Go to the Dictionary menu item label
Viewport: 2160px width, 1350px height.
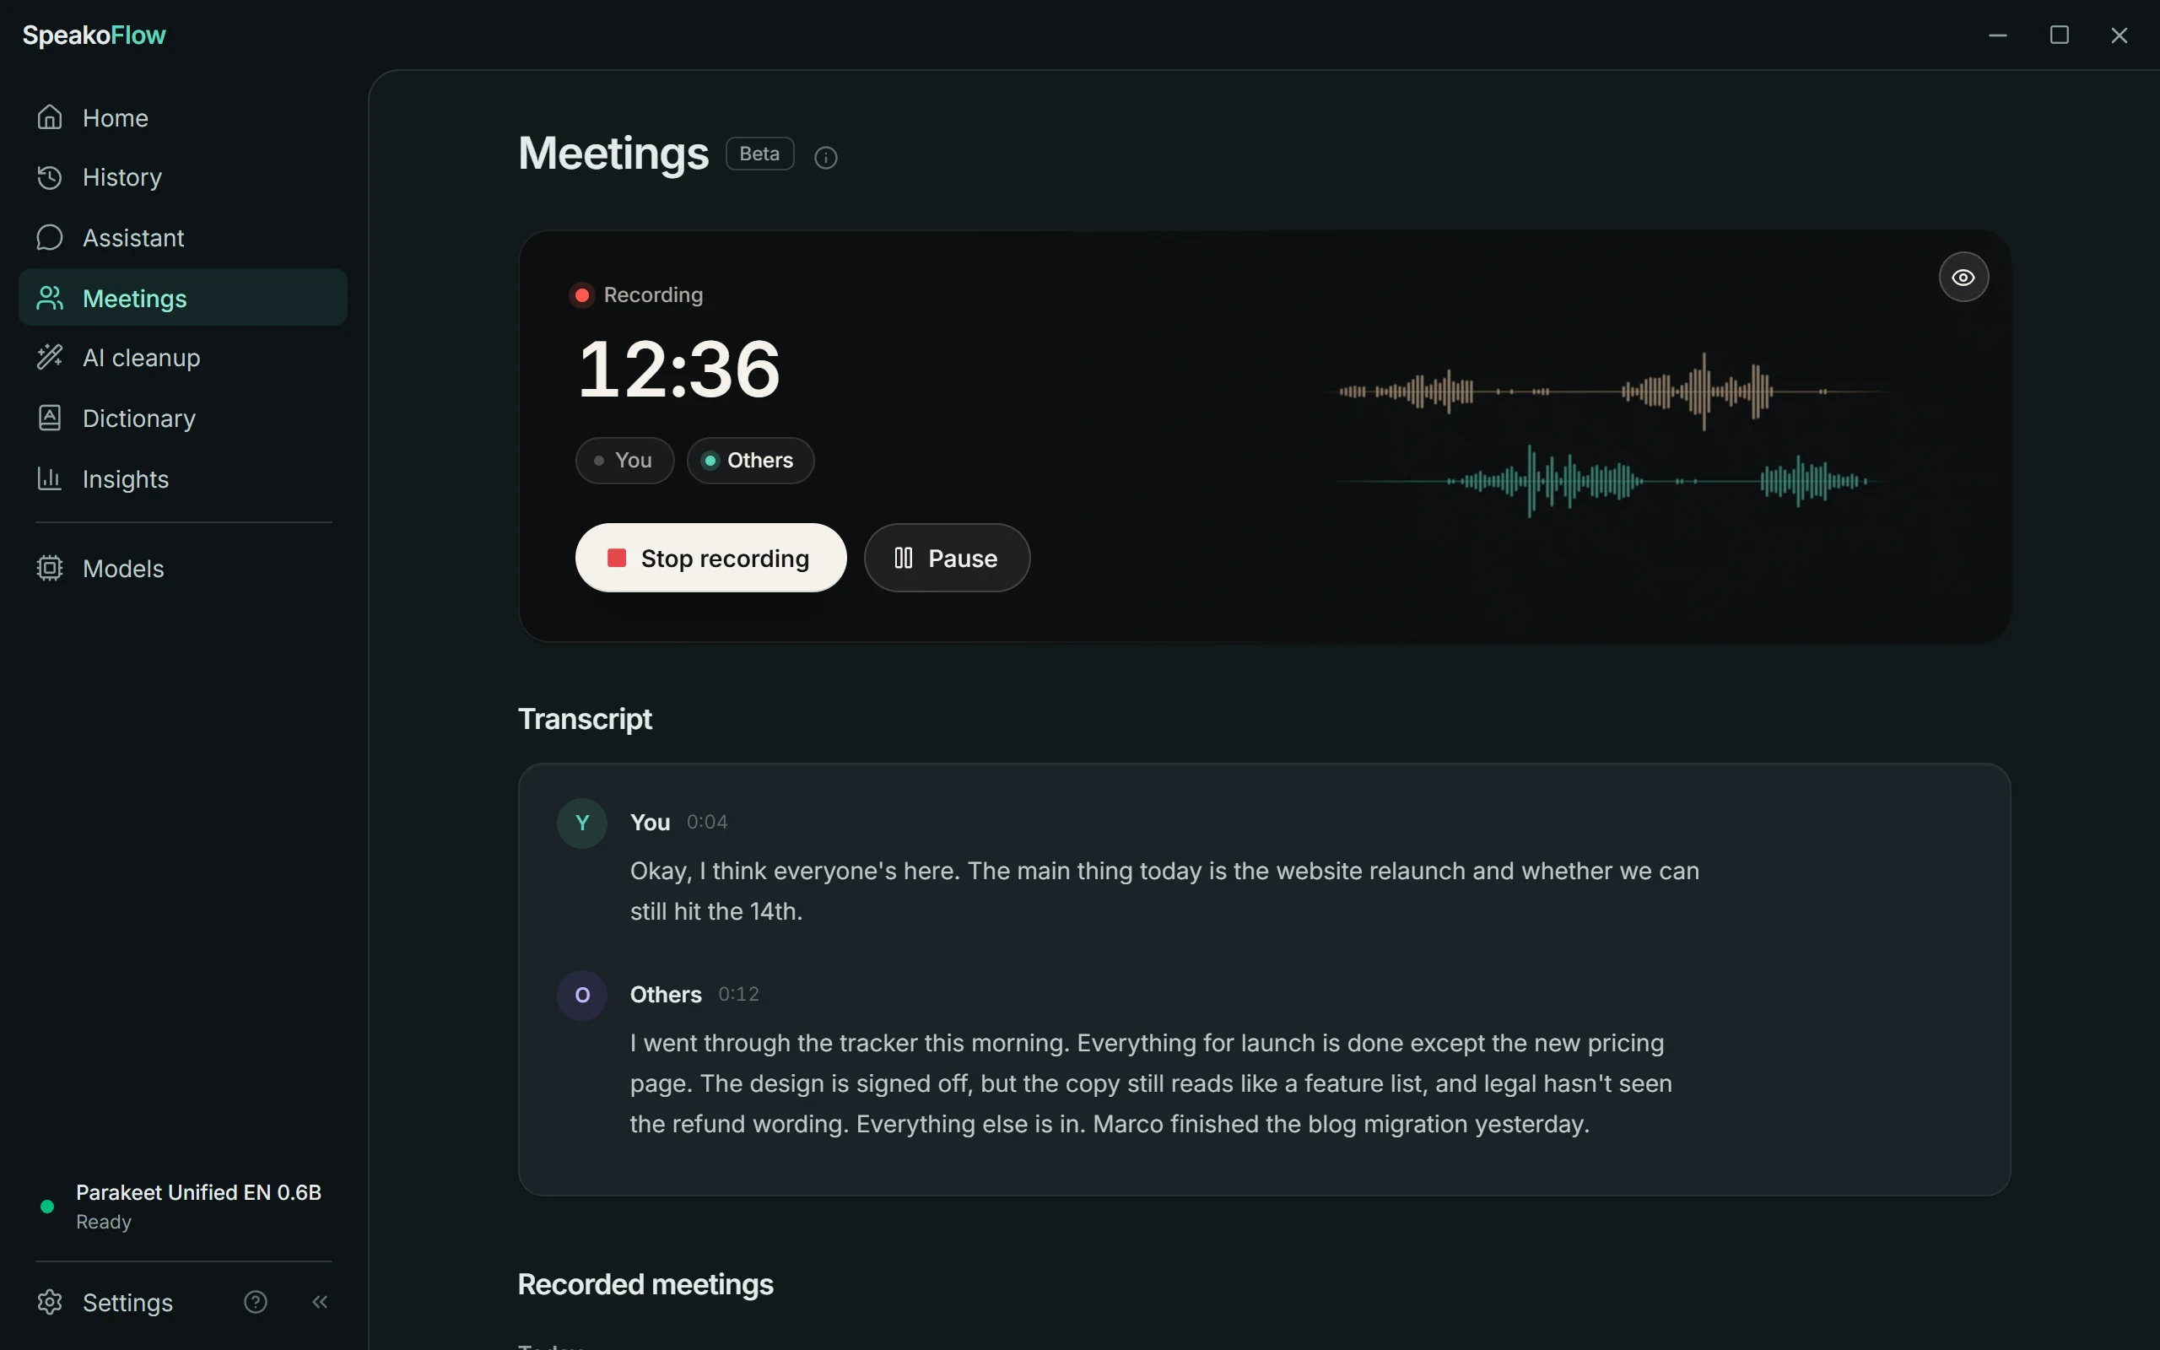[x=139, y=418]
